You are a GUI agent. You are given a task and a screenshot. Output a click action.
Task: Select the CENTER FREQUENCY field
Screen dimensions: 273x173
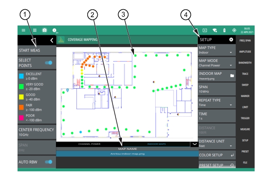click(37, 132)
